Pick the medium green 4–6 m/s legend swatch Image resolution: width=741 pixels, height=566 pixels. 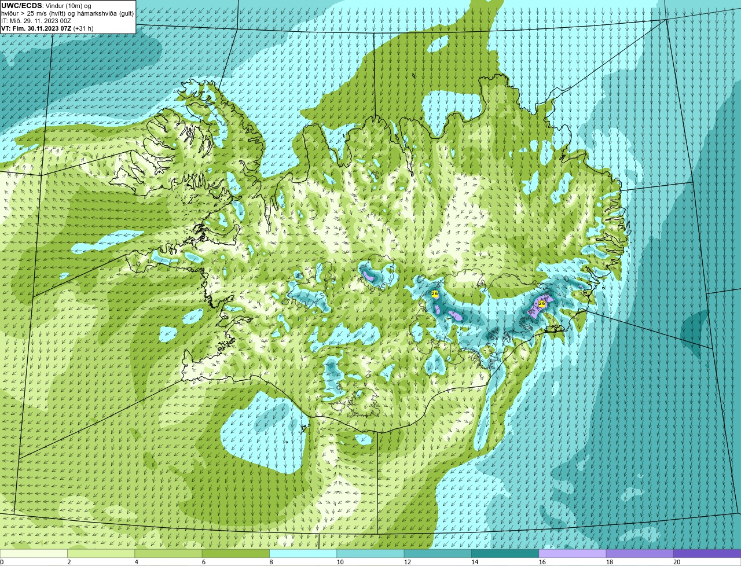click(168, 553)
